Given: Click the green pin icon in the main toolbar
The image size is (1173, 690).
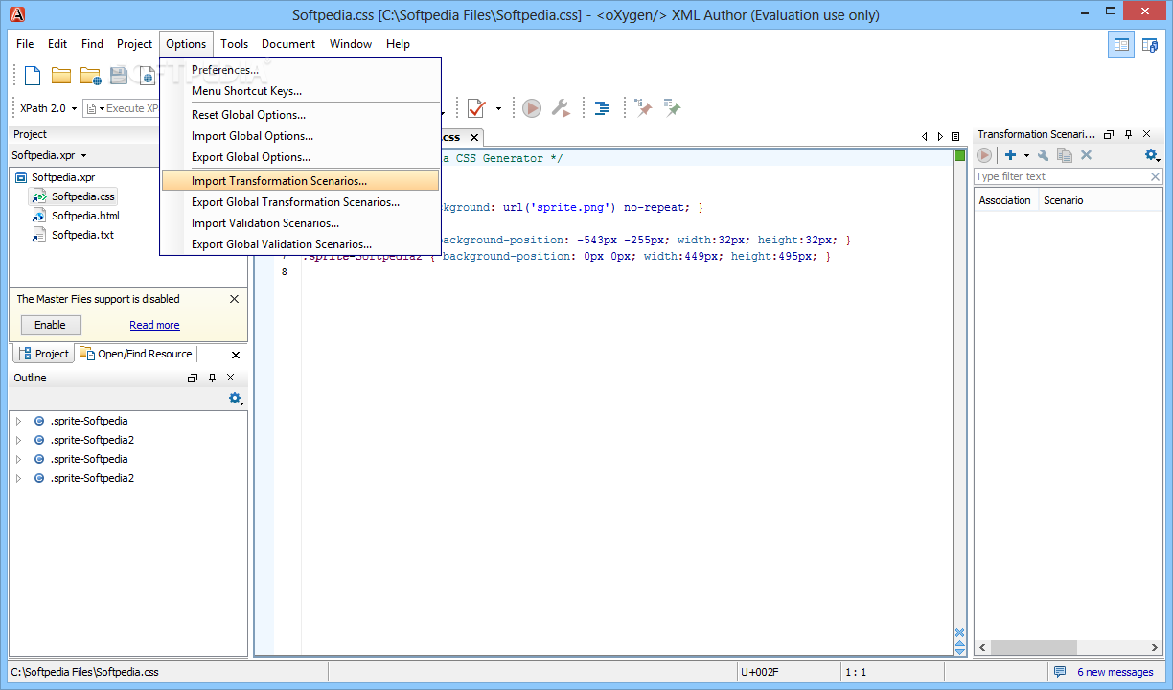Looking at the screenshot, I should [x=673, y=108].
